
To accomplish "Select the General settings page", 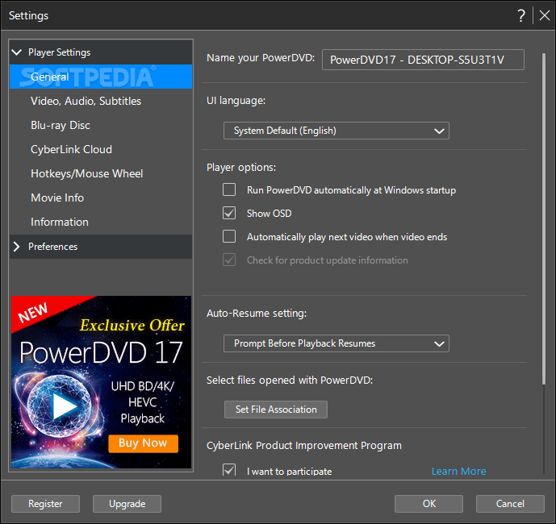I will (x=101, y=77).
